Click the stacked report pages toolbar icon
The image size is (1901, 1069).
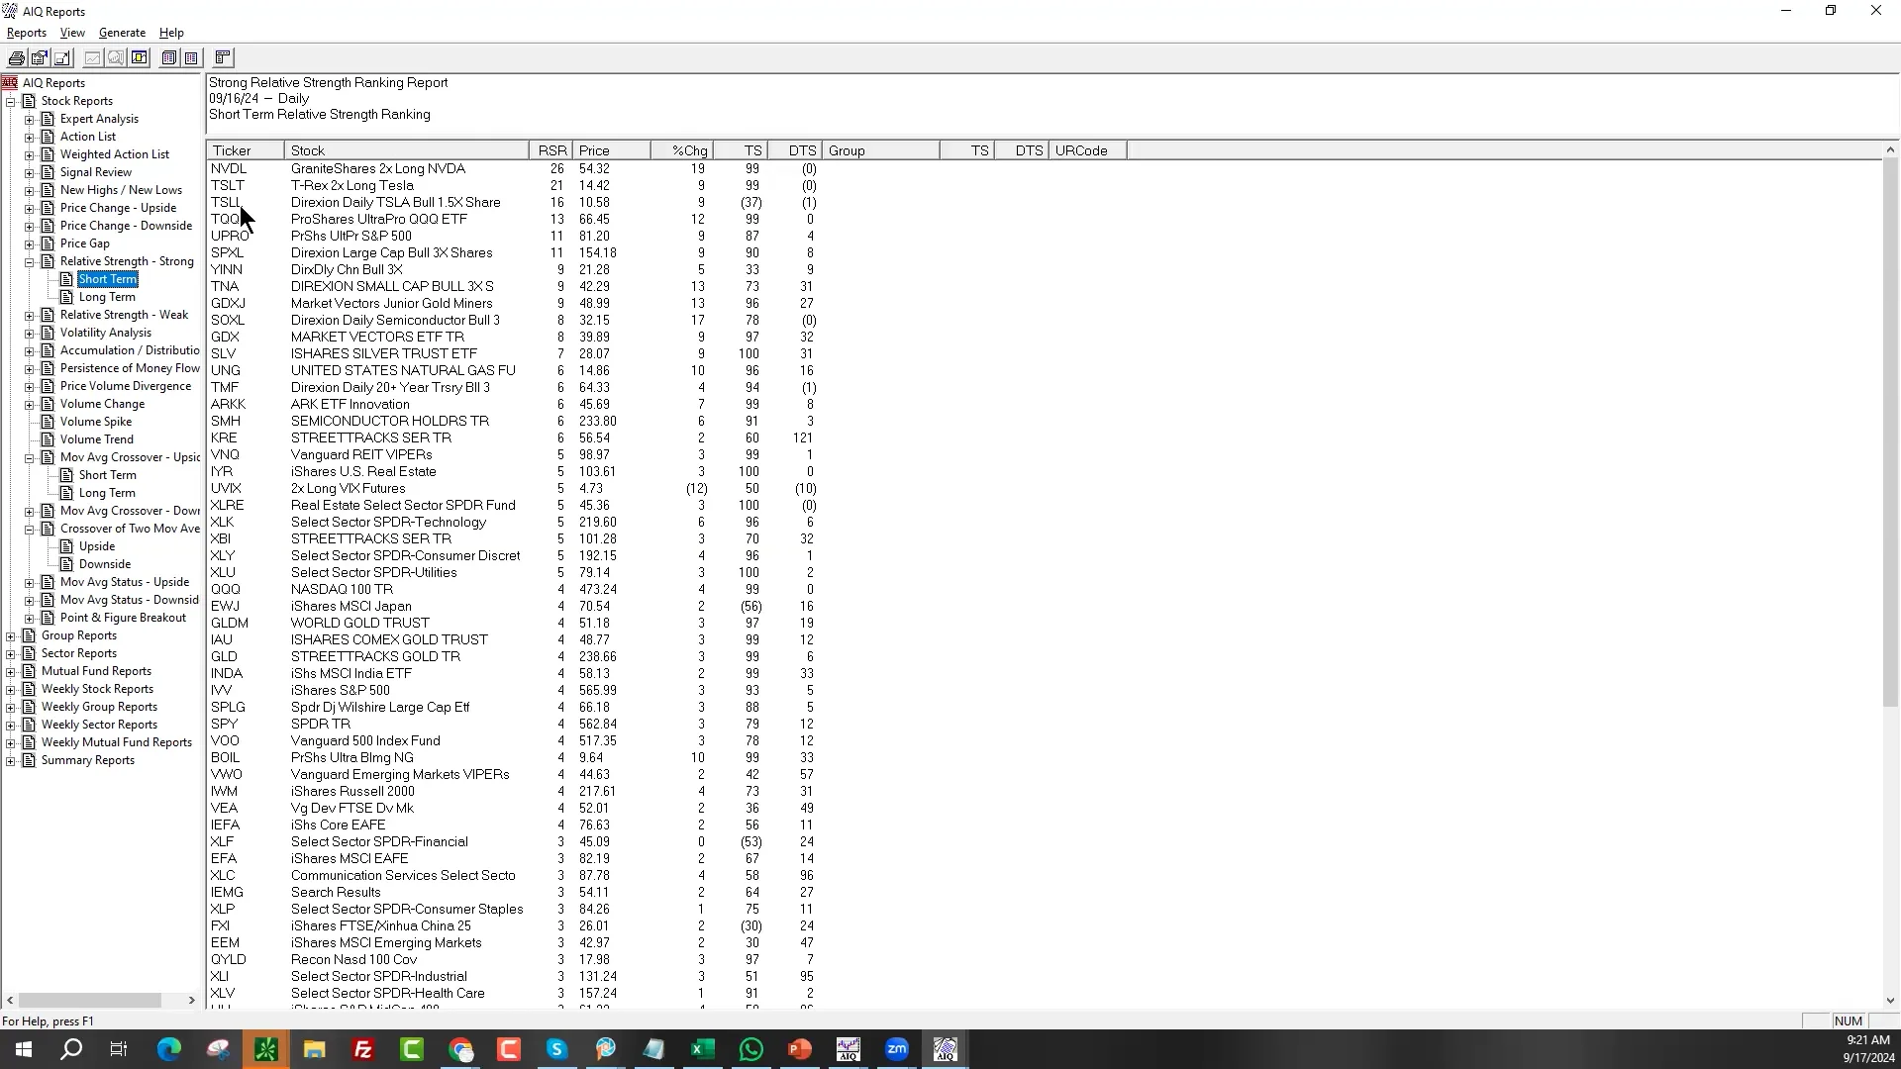(x=169, y=58)
